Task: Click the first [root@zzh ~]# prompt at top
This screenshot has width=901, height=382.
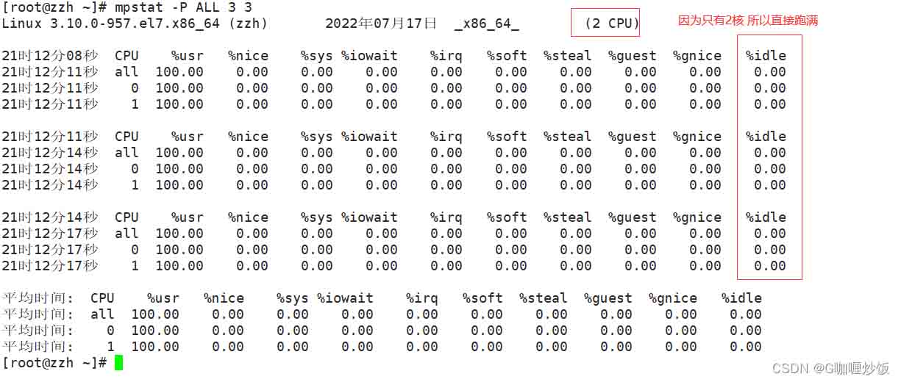Action: 54,7
